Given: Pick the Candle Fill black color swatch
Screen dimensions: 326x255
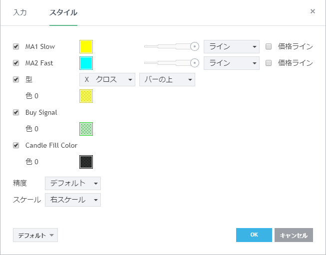Looking at the screenshot, I should [x=86, y=162].
